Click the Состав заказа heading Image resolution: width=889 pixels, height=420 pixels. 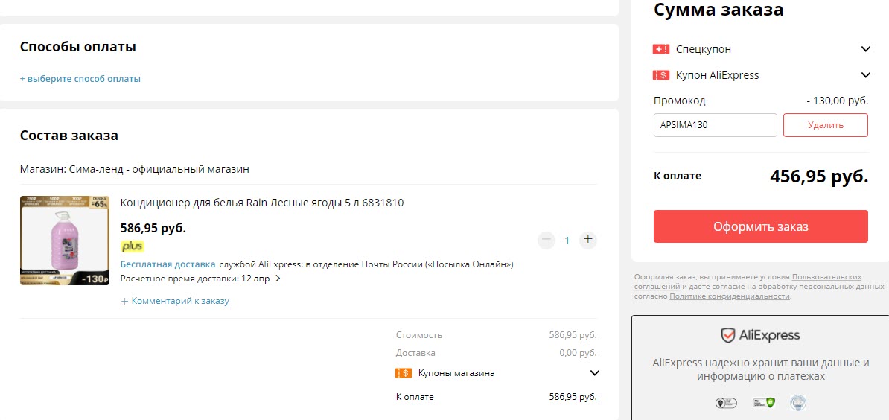point(69,136)
